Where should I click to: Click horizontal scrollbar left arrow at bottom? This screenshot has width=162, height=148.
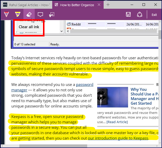2,146
